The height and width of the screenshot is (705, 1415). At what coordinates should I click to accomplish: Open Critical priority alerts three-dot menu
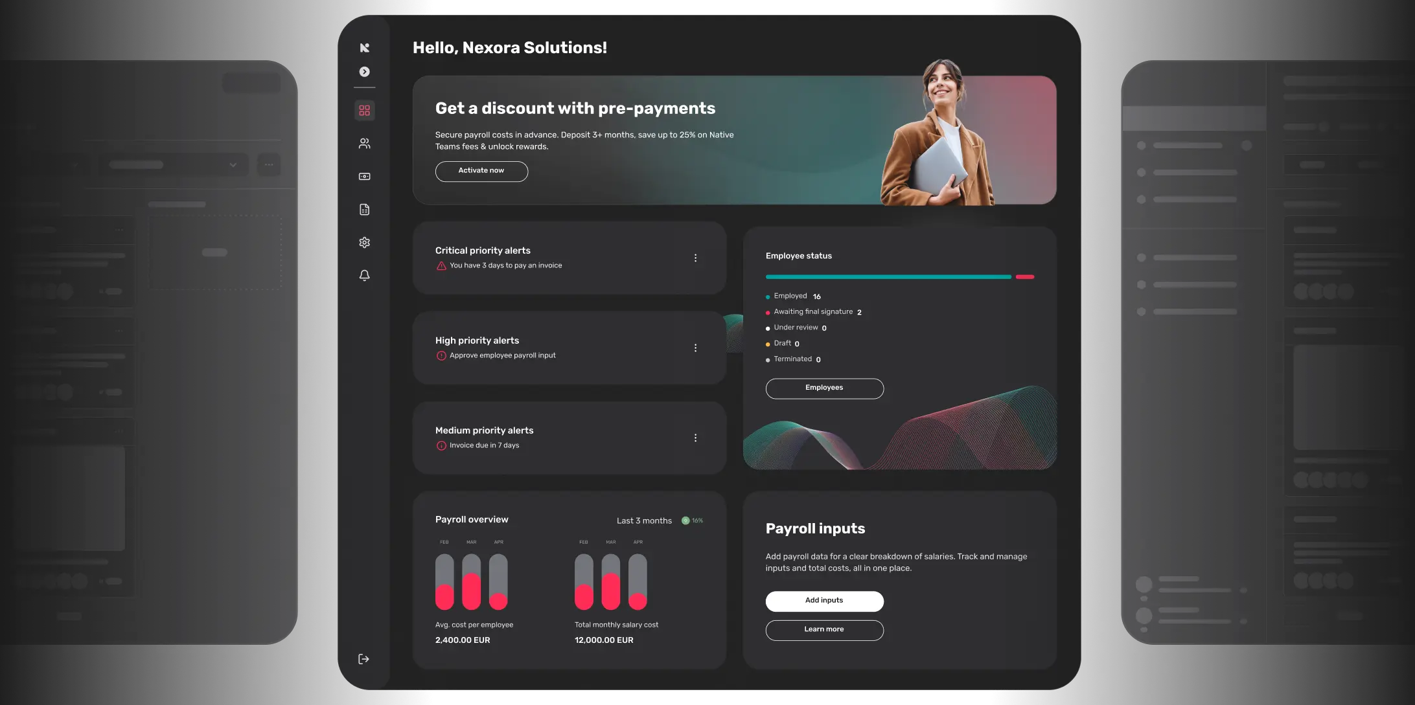point(695,258)
